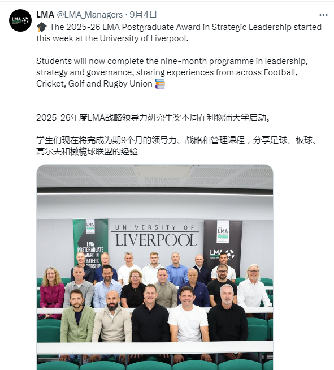Click the man in green cardigan

(77, 316)
